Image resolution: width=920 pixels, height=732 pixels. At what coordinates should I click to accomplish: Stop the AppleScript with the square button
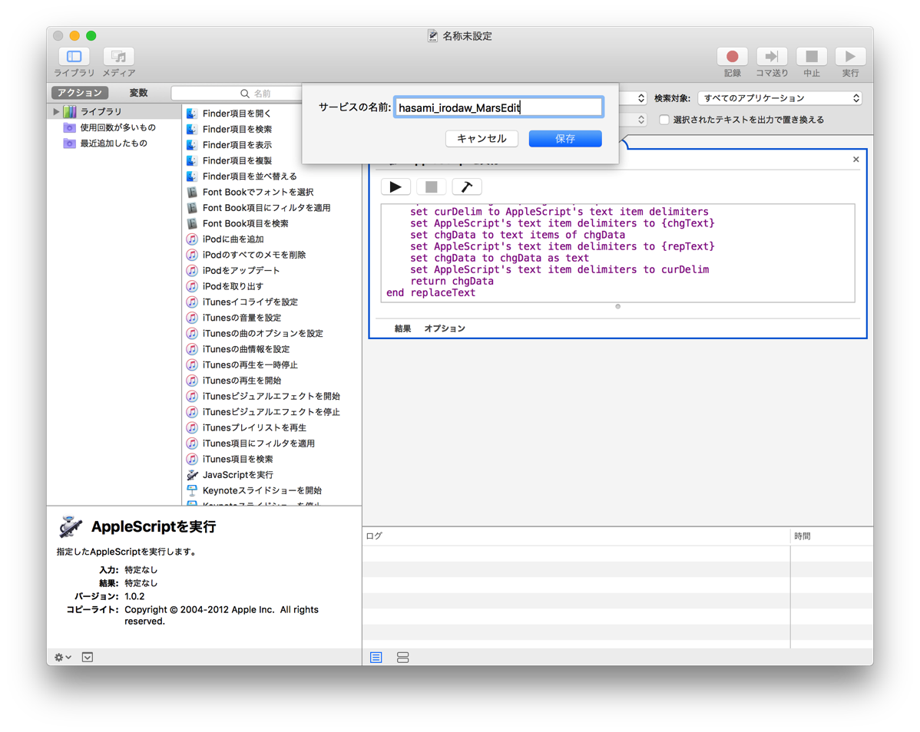432,187
